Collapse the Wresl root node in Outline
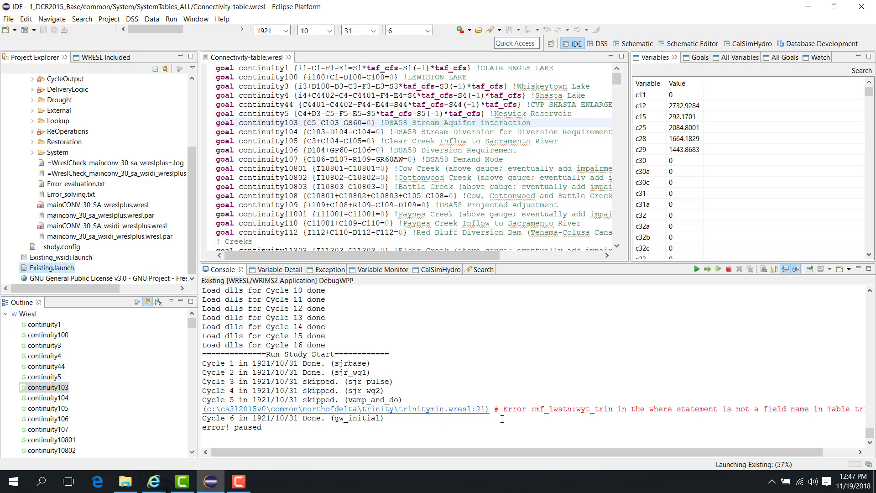 (5, 314)
